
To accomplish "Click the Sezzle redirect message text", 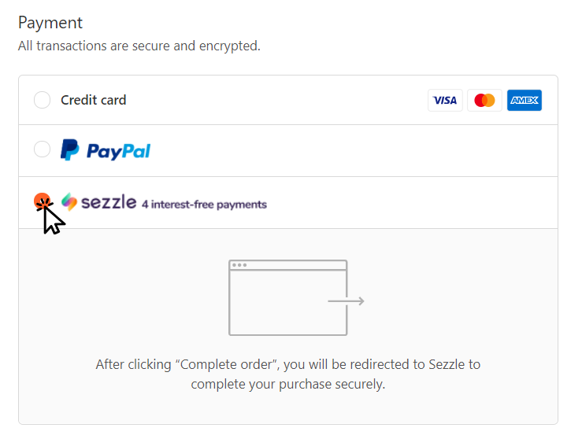I will click(287, 374).
